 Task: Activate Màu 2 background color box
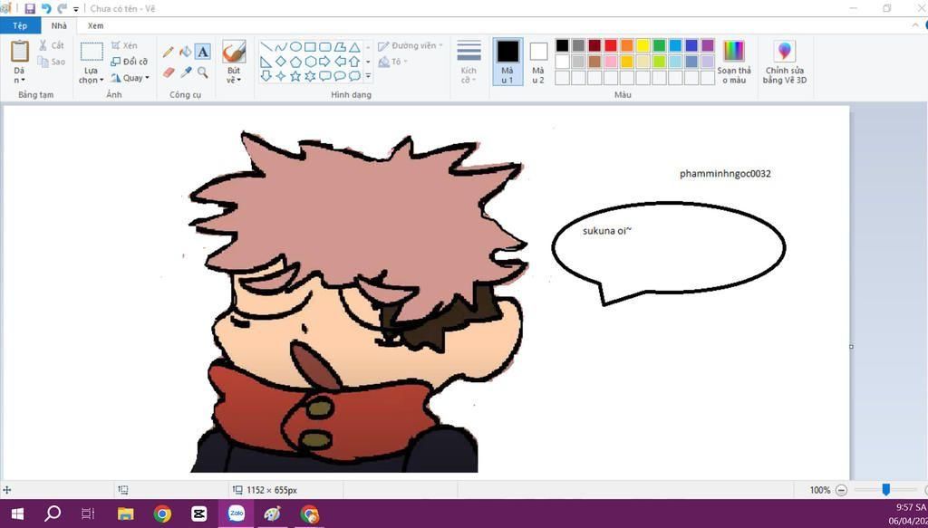point(538,62)
